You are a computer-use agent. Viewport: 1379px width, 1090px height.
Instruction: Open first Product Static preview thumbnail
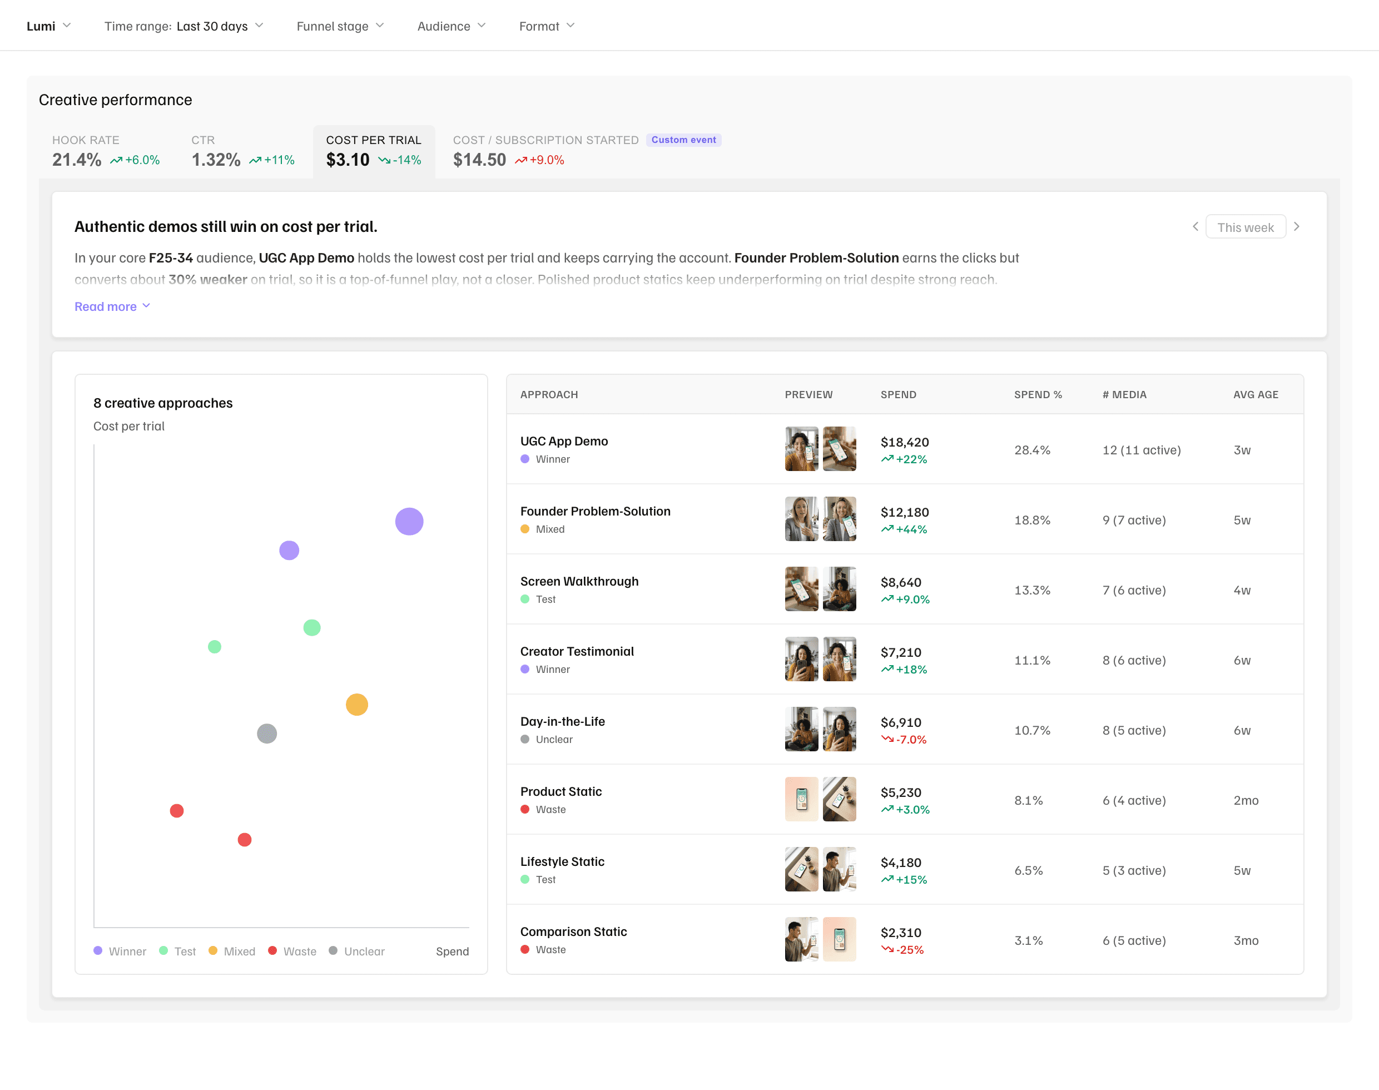(801, 800)
